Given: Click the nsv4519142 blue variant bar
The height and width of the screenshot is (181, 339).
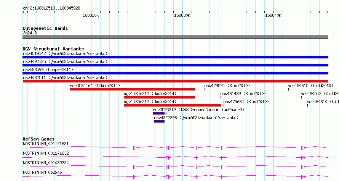Looking at the screenshot, I should (x=175, y=57).
